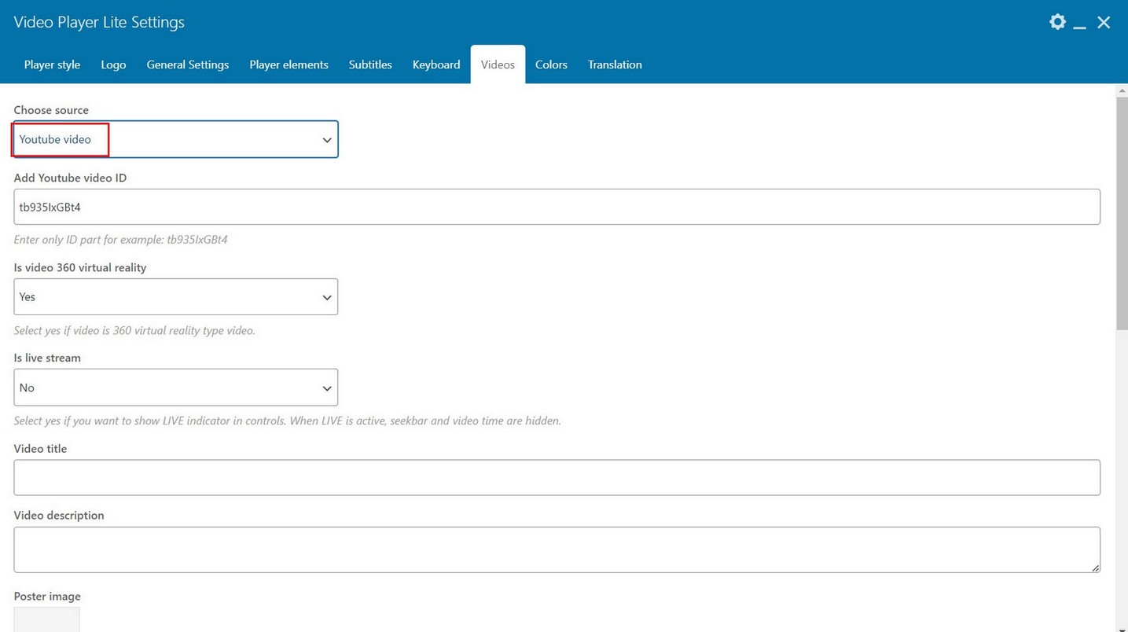
Task: Expand the Is live stream dropdown
Action: [176, 388]
